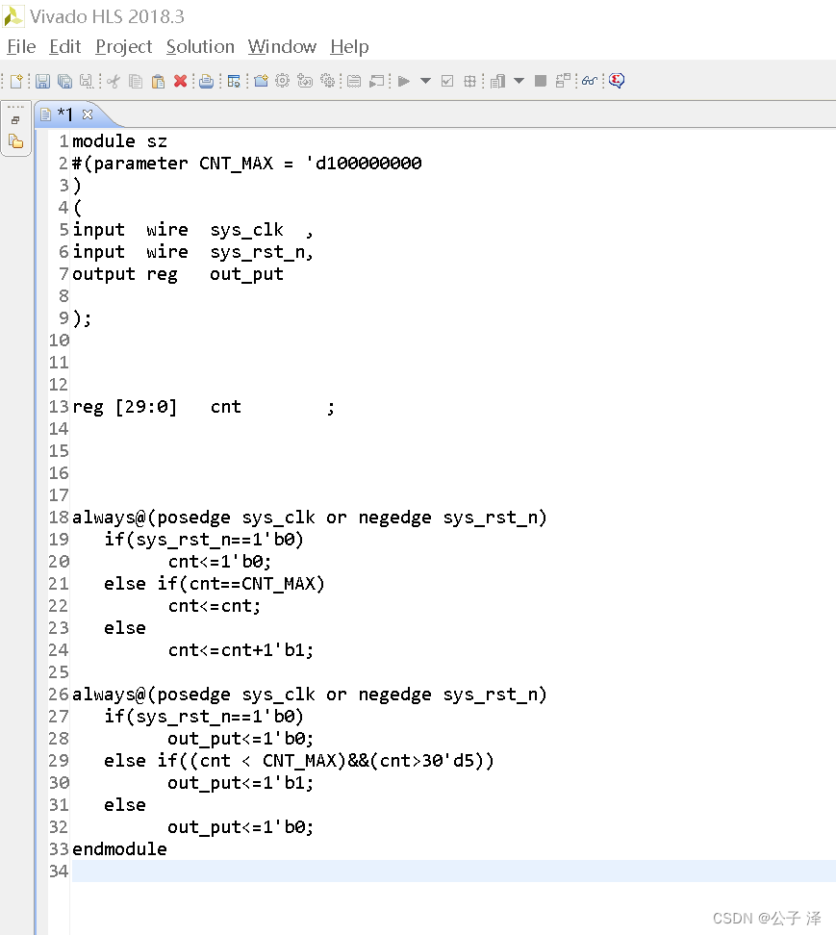Viewport: 836px width, 935px height.
Task: Click the Print icon in the toolbar
Action: (206, 81)
